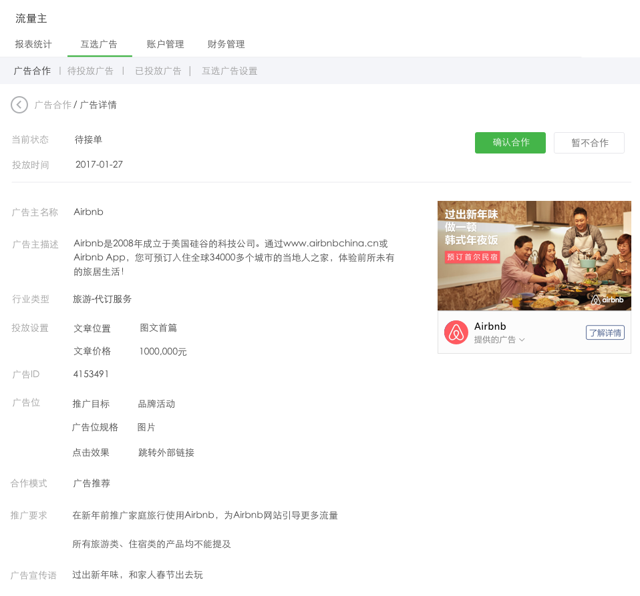The width and height of the screenshot is (640, 596).
Task: Click the ad ID value 4153491
Action: tap(91, 374)
